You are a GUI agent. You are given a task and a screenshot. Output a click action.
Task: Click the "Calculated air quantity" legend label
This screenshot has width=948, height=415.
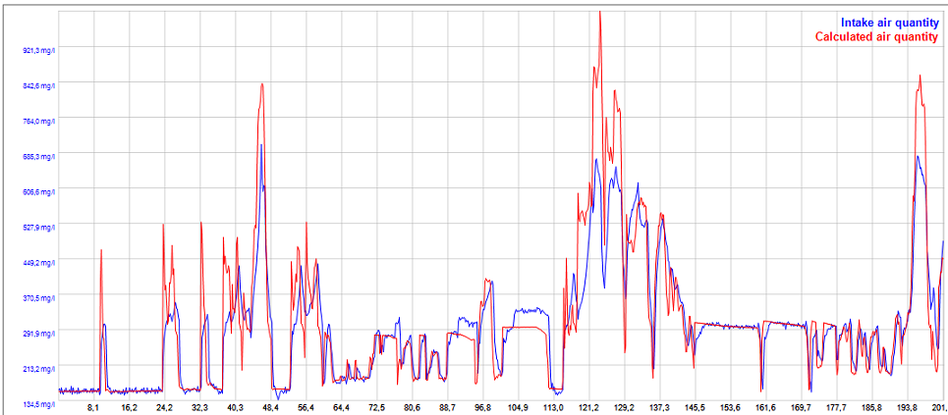click(876, 36)
